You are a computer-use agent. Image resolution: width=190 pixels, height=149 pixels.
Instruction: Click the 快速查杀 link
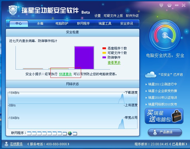tap(65, 74)
